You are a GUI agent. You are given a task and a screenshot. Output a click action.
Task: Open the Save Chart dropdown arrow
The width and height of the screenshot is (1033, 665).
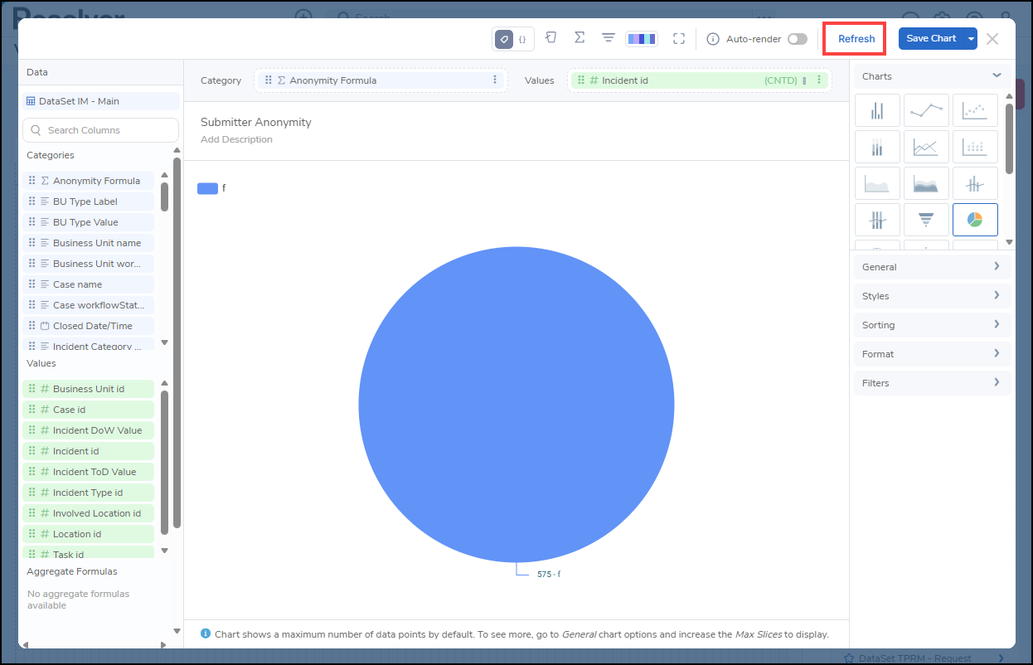tap(971, 39)
